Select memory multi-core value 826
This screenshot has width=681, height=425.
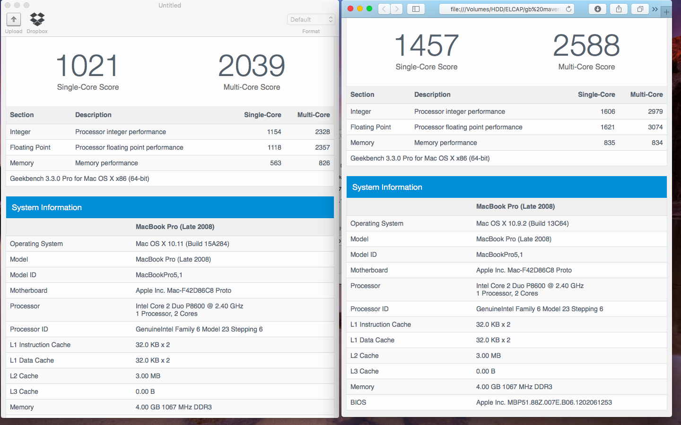[x=324, y=163]
